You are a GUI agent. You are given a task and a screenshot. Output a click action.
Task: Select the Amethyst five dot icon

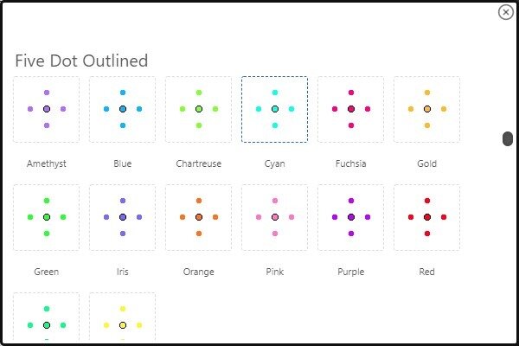tap(47, 109)
